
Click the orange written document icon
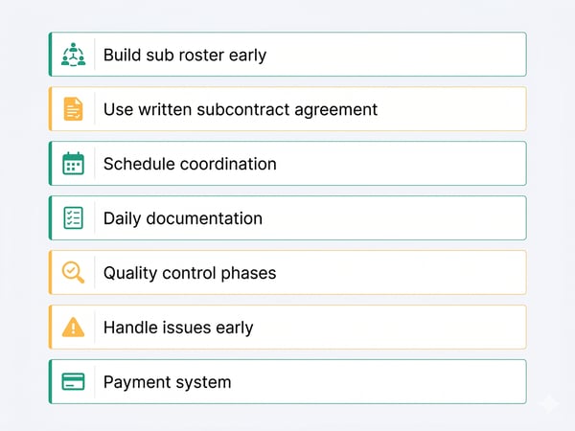[x=73, y=109]
